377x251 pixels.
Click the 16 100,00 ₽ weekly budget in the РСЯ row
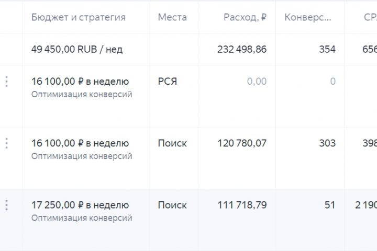tap(80, 82)
